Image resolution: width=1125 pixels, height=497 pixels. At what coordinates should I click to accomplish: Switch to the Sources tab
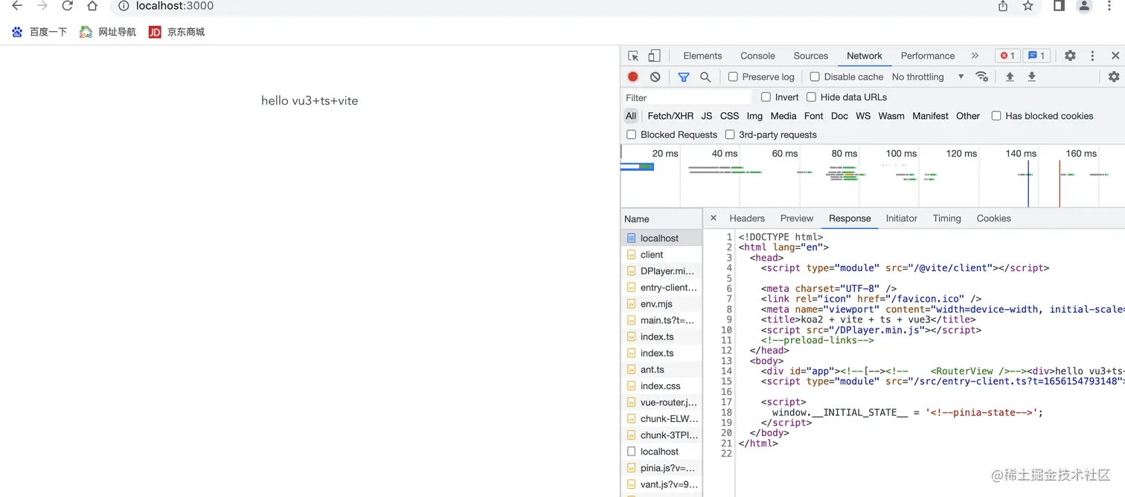tap(810, 56)
